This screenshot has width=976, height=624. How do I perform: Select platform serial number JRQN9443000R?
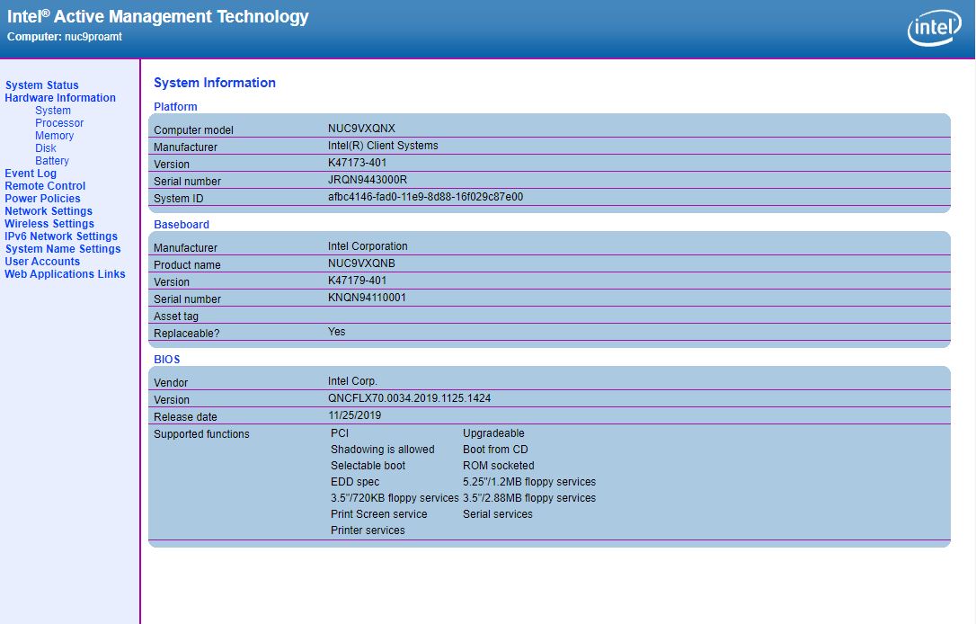click(x=368, y=179)
